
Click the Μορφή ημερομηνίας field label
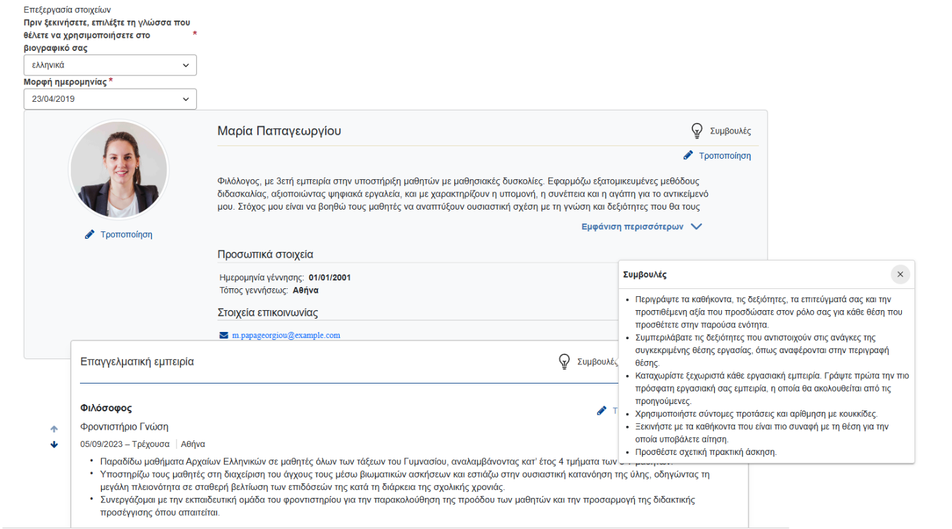pyautogui.click(x=65, y=81)
